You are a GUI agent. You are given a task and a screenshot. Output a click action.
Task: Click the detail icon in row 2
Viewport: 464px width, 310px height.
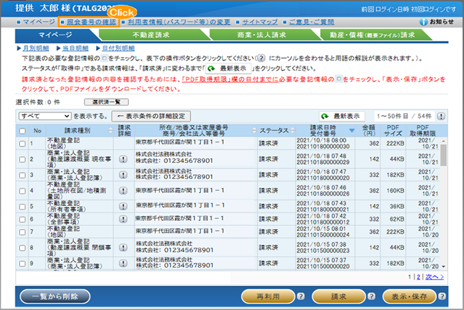pyautogui.click(x=123, y=159)
